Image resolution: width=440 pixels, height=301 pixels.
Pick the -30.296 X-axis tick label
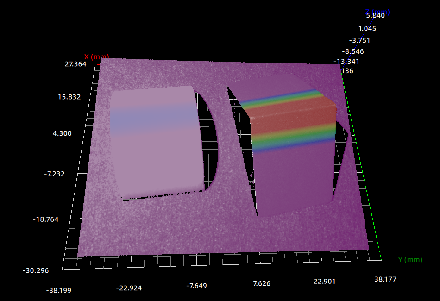[36, 270]
